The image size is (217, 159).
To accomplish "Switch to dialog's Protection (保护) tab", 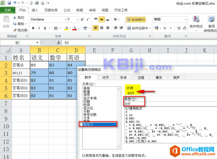I will [176, 77].
